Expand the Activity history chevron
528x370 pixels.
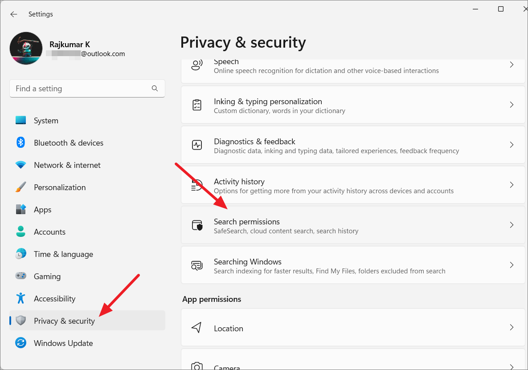pyautogui.click(x=512, y=185)
